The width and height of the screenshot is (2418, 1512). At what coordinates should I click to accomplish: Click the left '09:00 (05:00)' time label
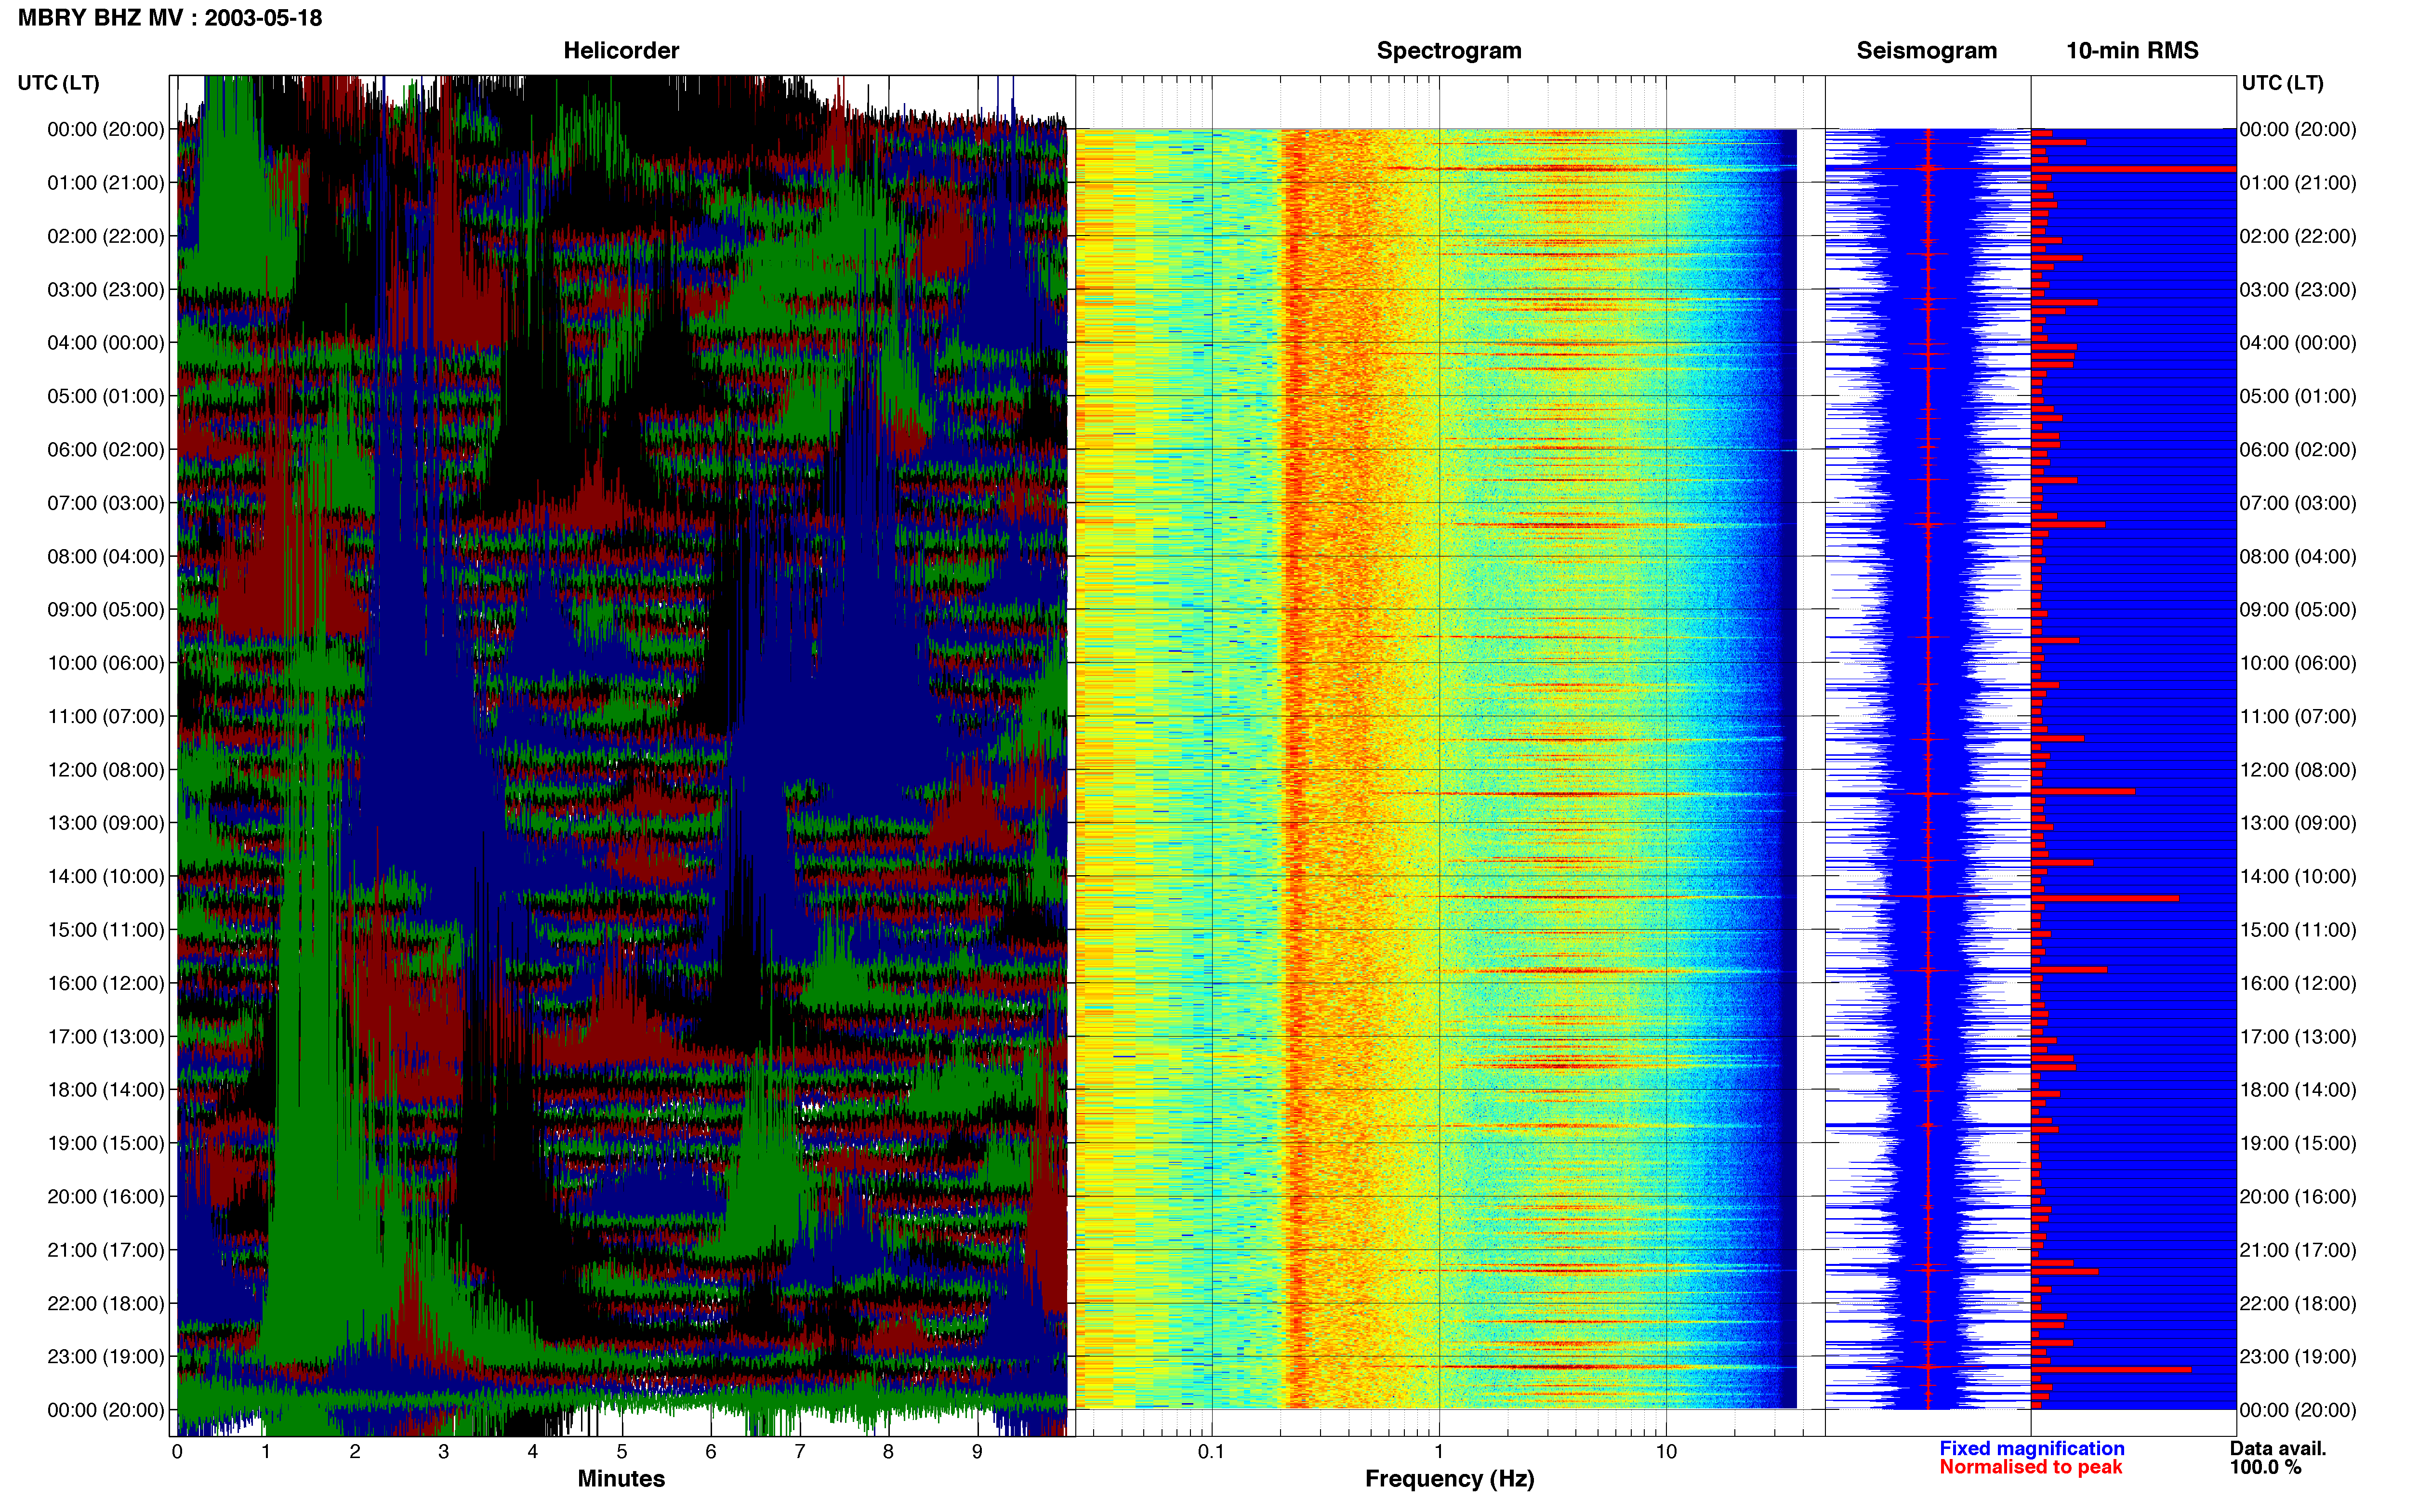click(x=106, y=610)
